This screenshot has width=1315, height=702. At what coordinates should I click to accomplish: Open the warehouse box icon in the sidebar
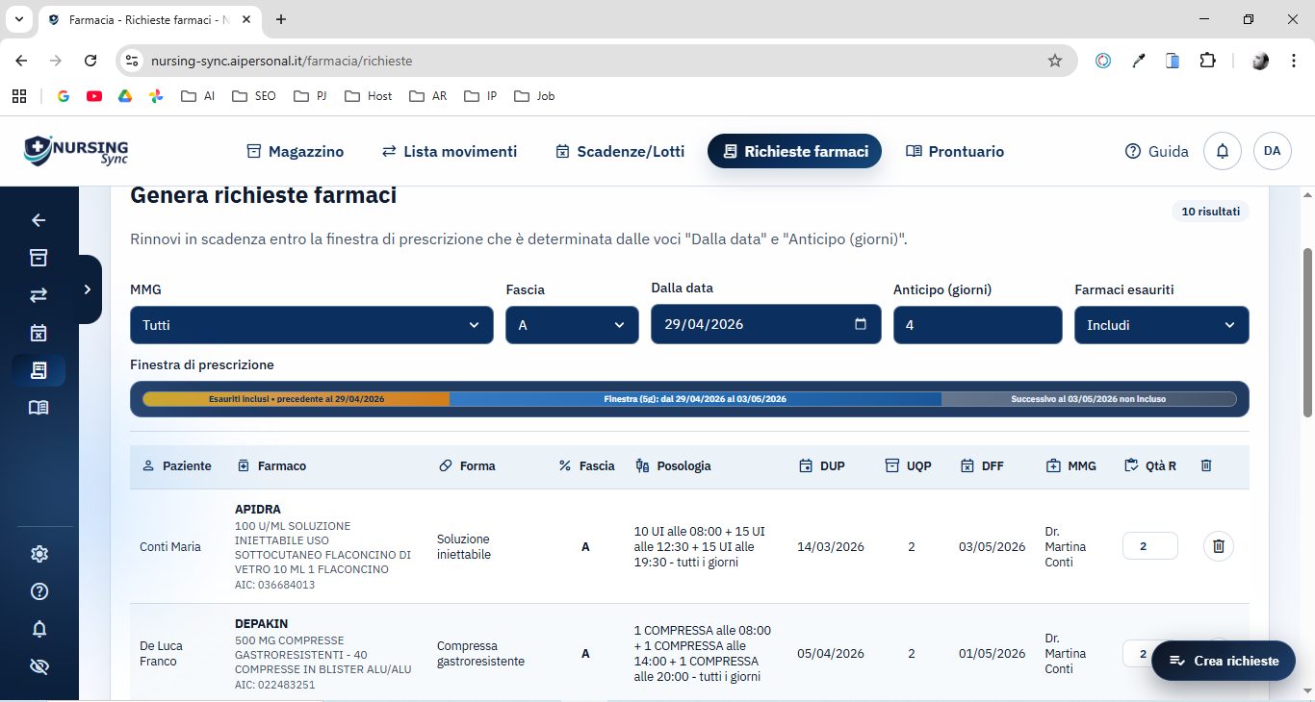point(39,258)
